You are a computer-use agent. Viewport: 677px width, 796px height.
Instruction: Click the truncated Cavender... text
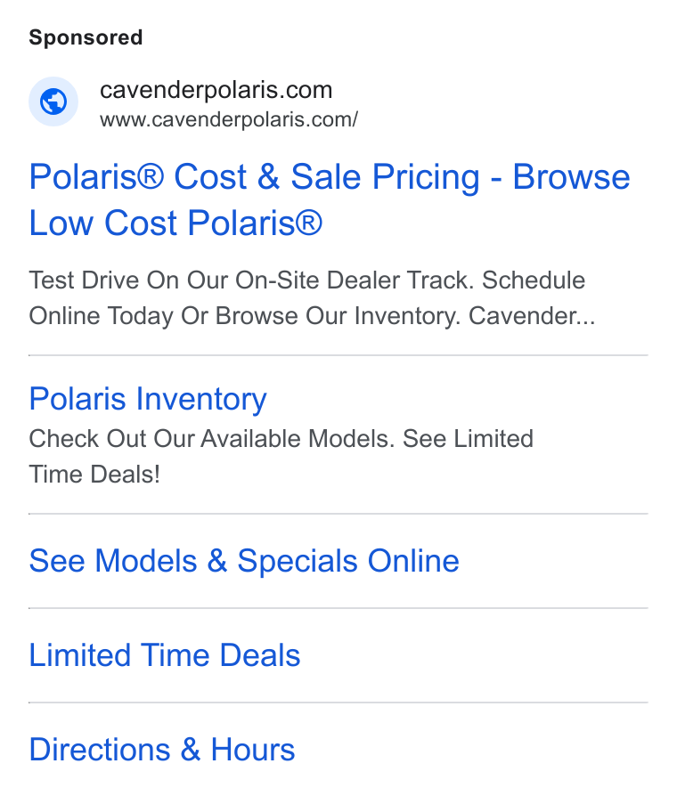coord(531,316)
